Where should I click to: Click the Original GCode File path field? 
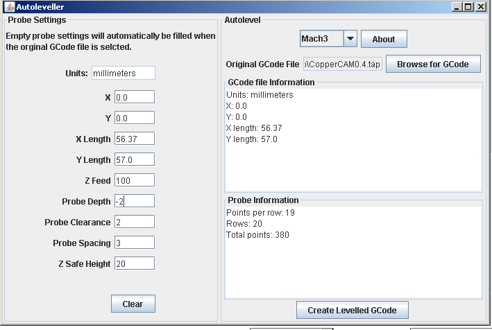click(343, 64)
